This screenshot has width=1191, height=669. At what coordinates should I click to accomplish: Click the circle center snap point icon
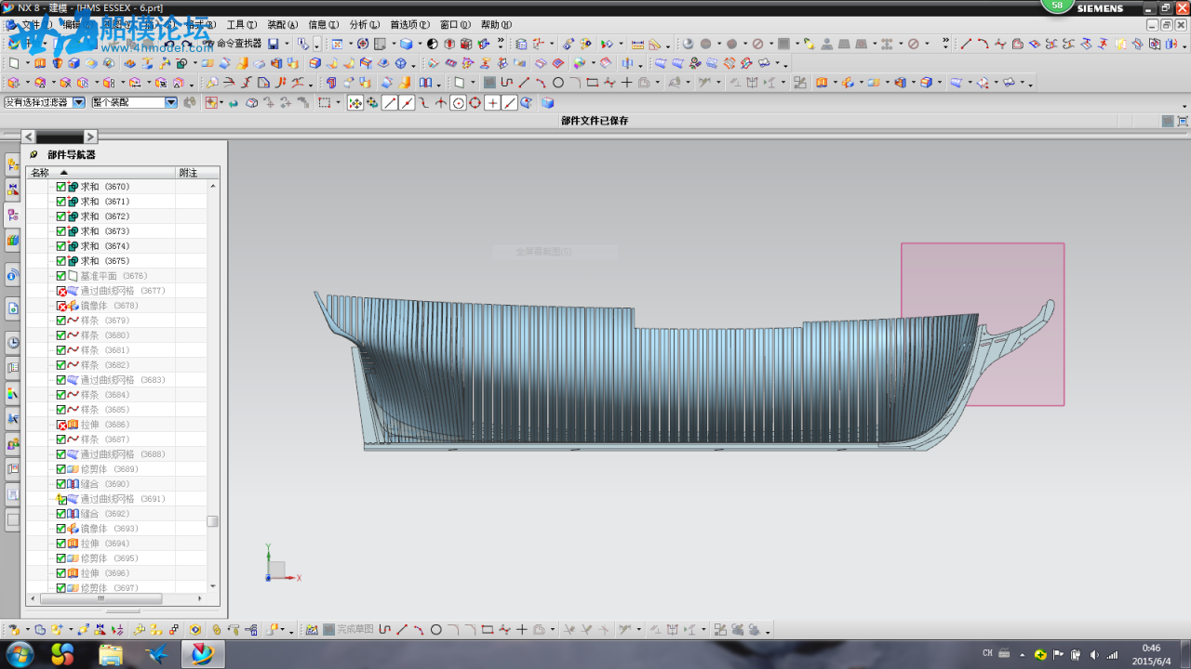(x=458, y=103)
